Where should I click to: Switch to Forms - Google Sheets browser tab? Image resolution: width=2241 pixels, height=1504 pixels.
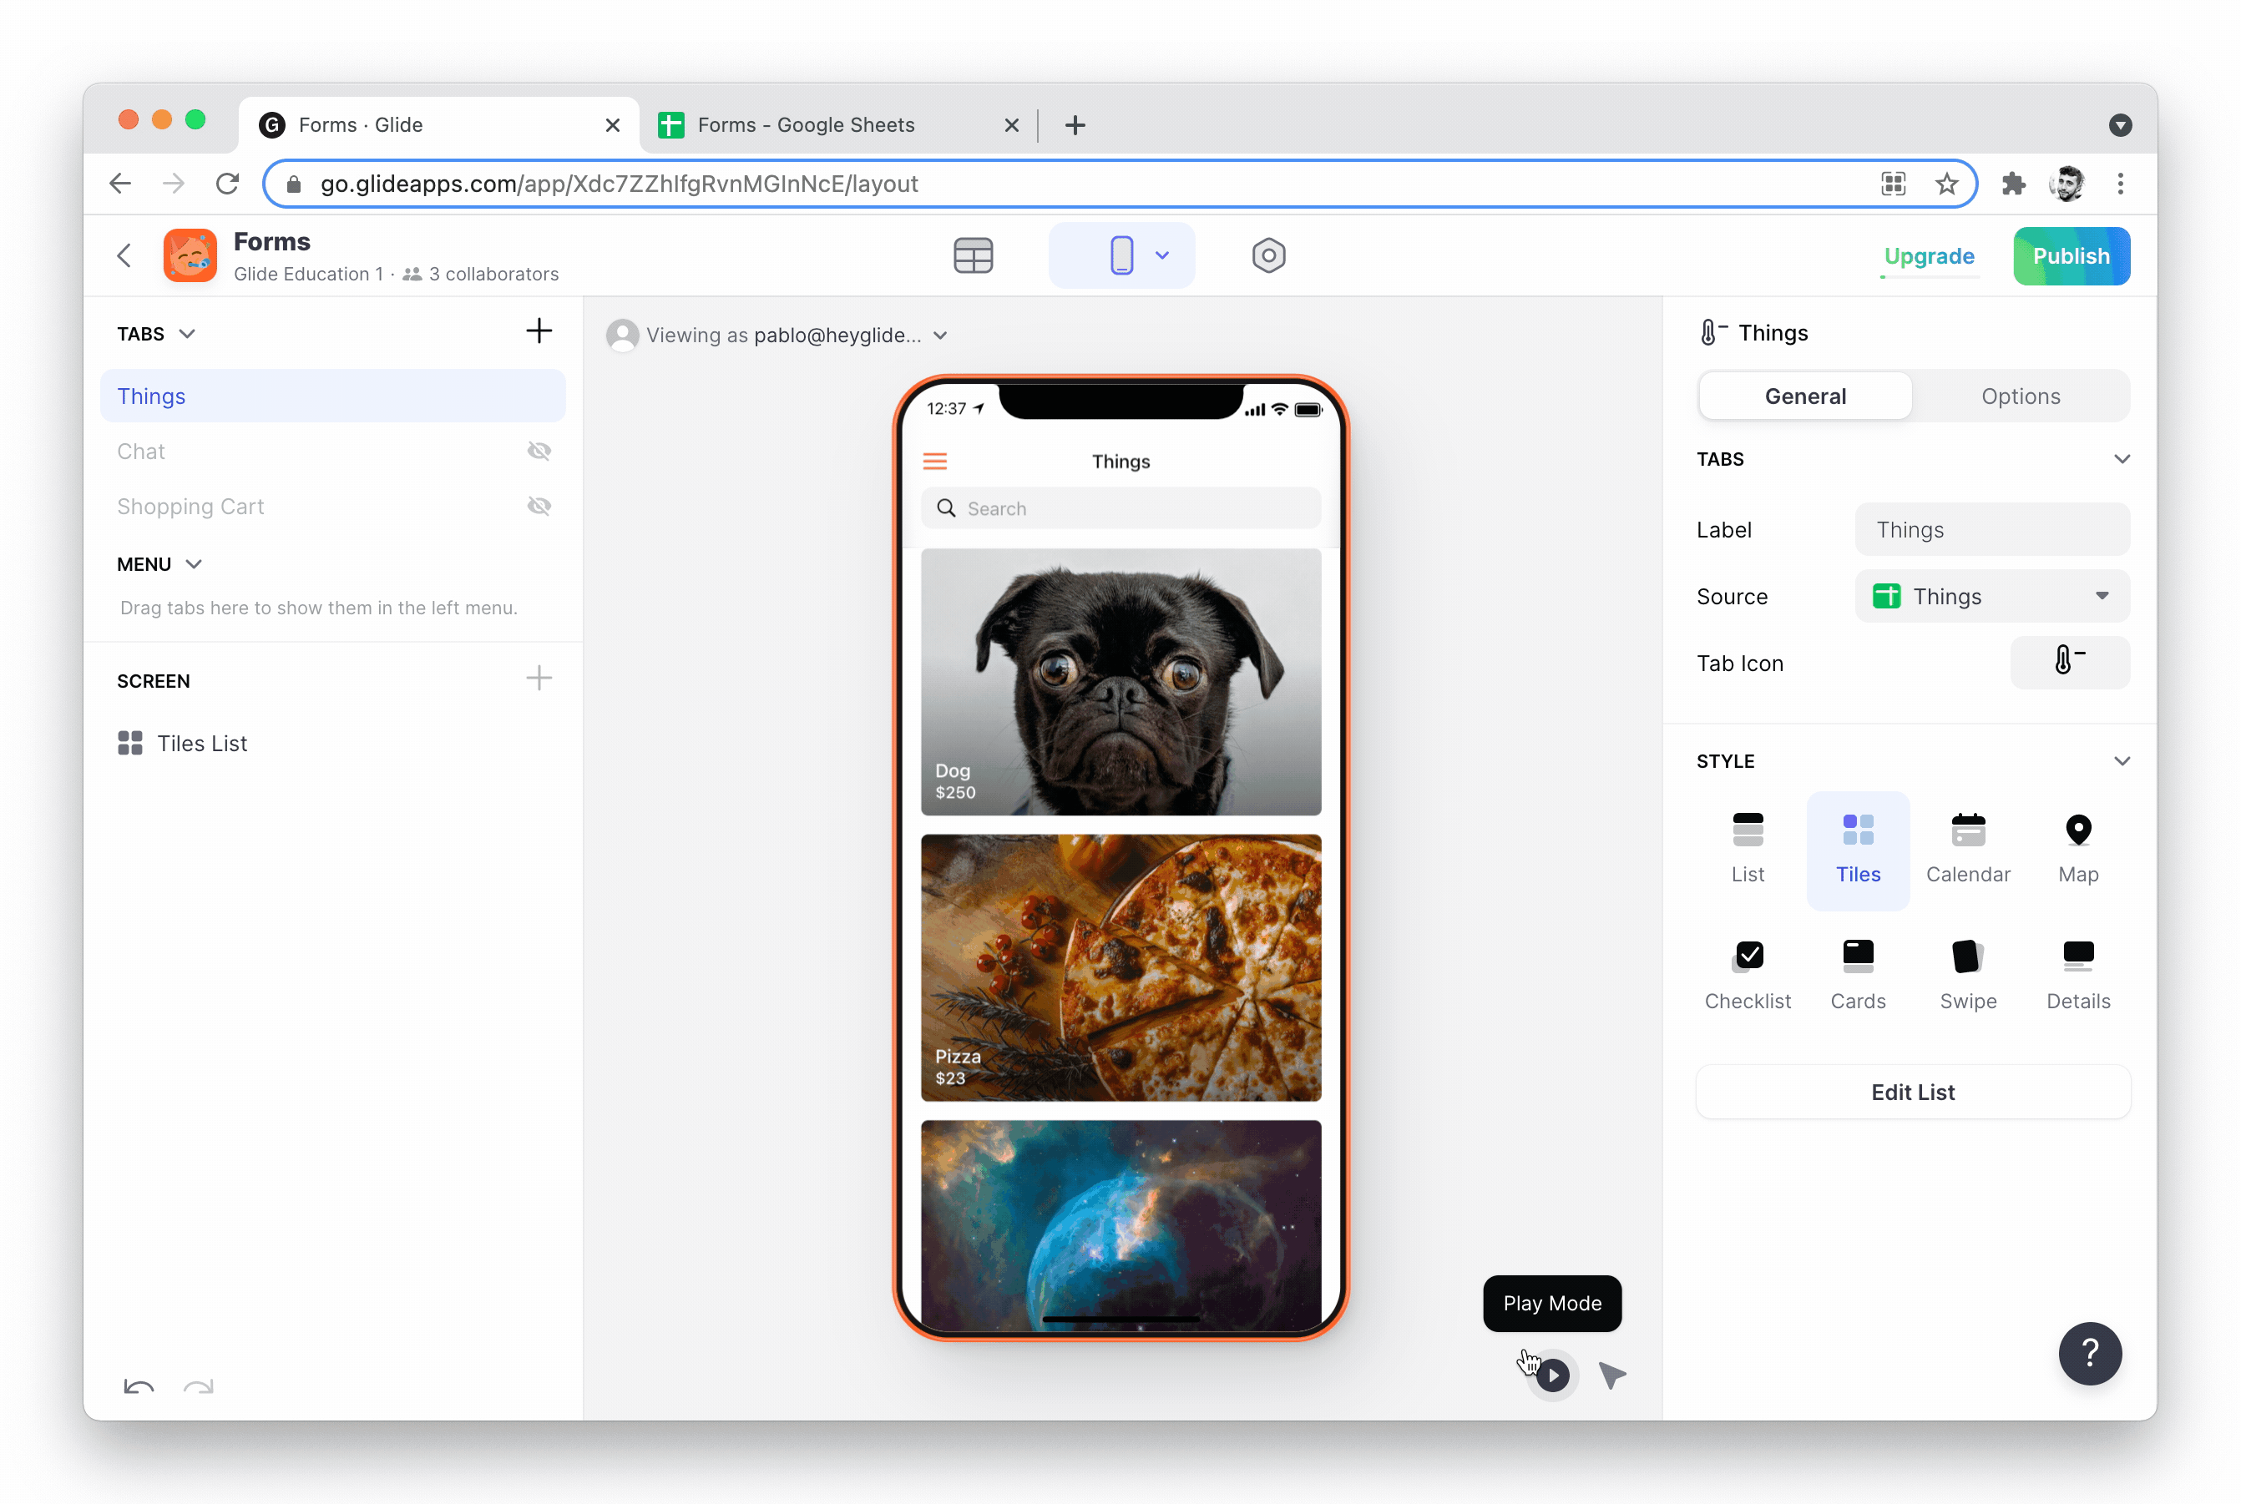(806, 124)
